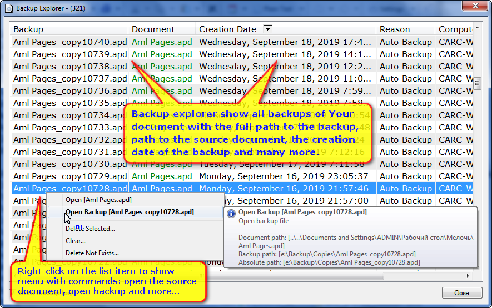
Task: Sort by the Reason column header
Action: pos(405,29)
